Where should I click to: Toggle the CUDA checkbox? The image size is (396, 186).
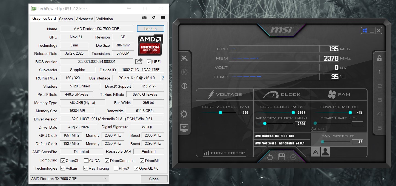(x=86, y=161)
